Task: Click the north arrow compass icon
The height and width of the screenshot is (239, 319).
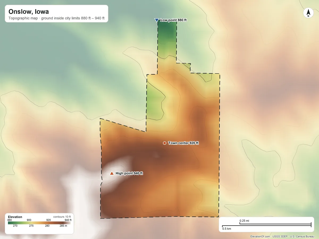Action: coord(308,13)
